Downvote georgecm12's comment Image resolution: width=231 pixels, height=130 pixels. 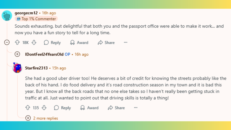coord(34,43)
